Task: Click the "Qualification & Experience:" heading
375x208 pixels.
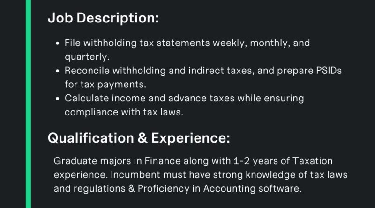Action: [x=139, y=138]
